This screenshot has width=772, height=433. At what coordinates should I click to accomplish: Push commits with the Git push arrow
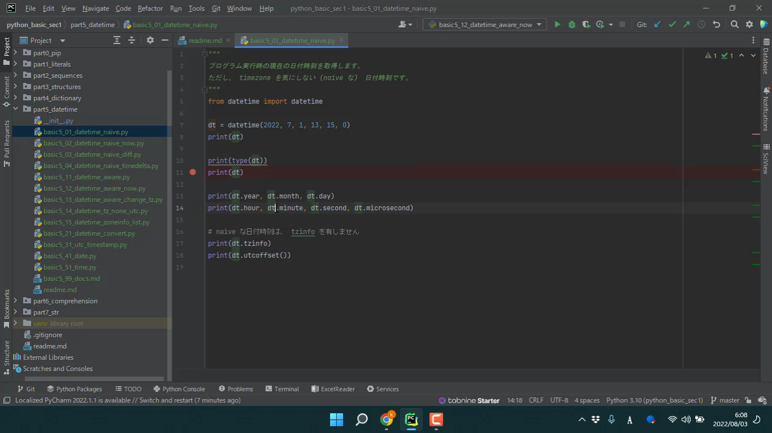[x=686, y=24]
